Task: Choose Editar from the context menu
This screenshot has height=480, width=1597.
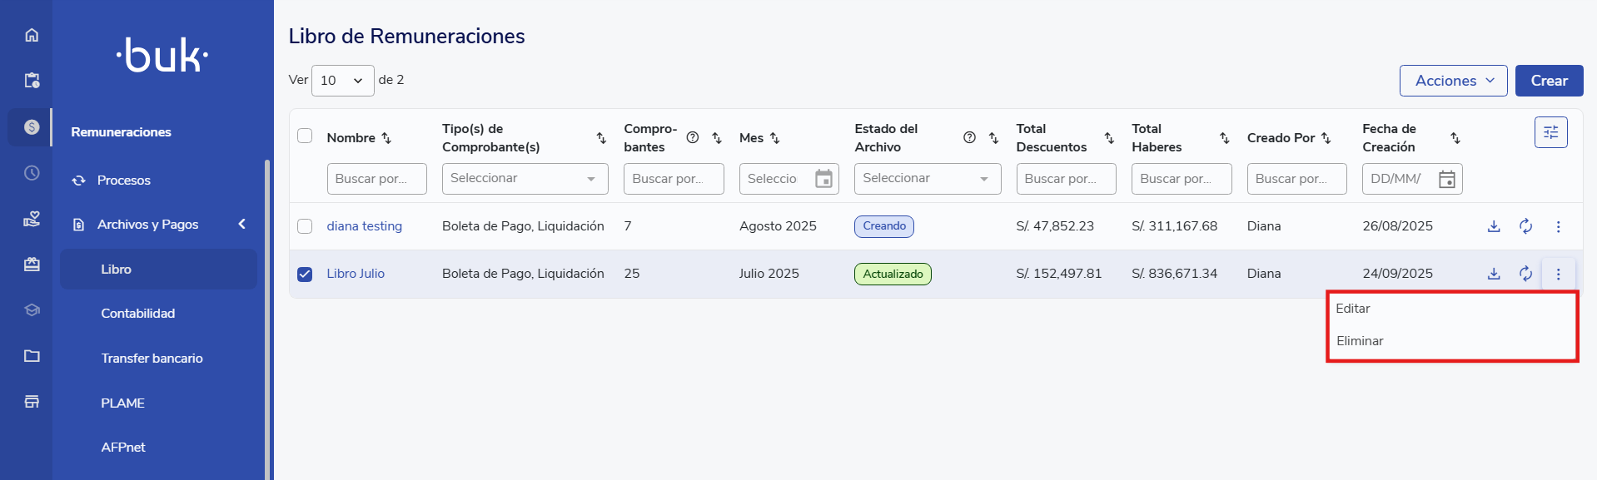Action: point(1353,309)
